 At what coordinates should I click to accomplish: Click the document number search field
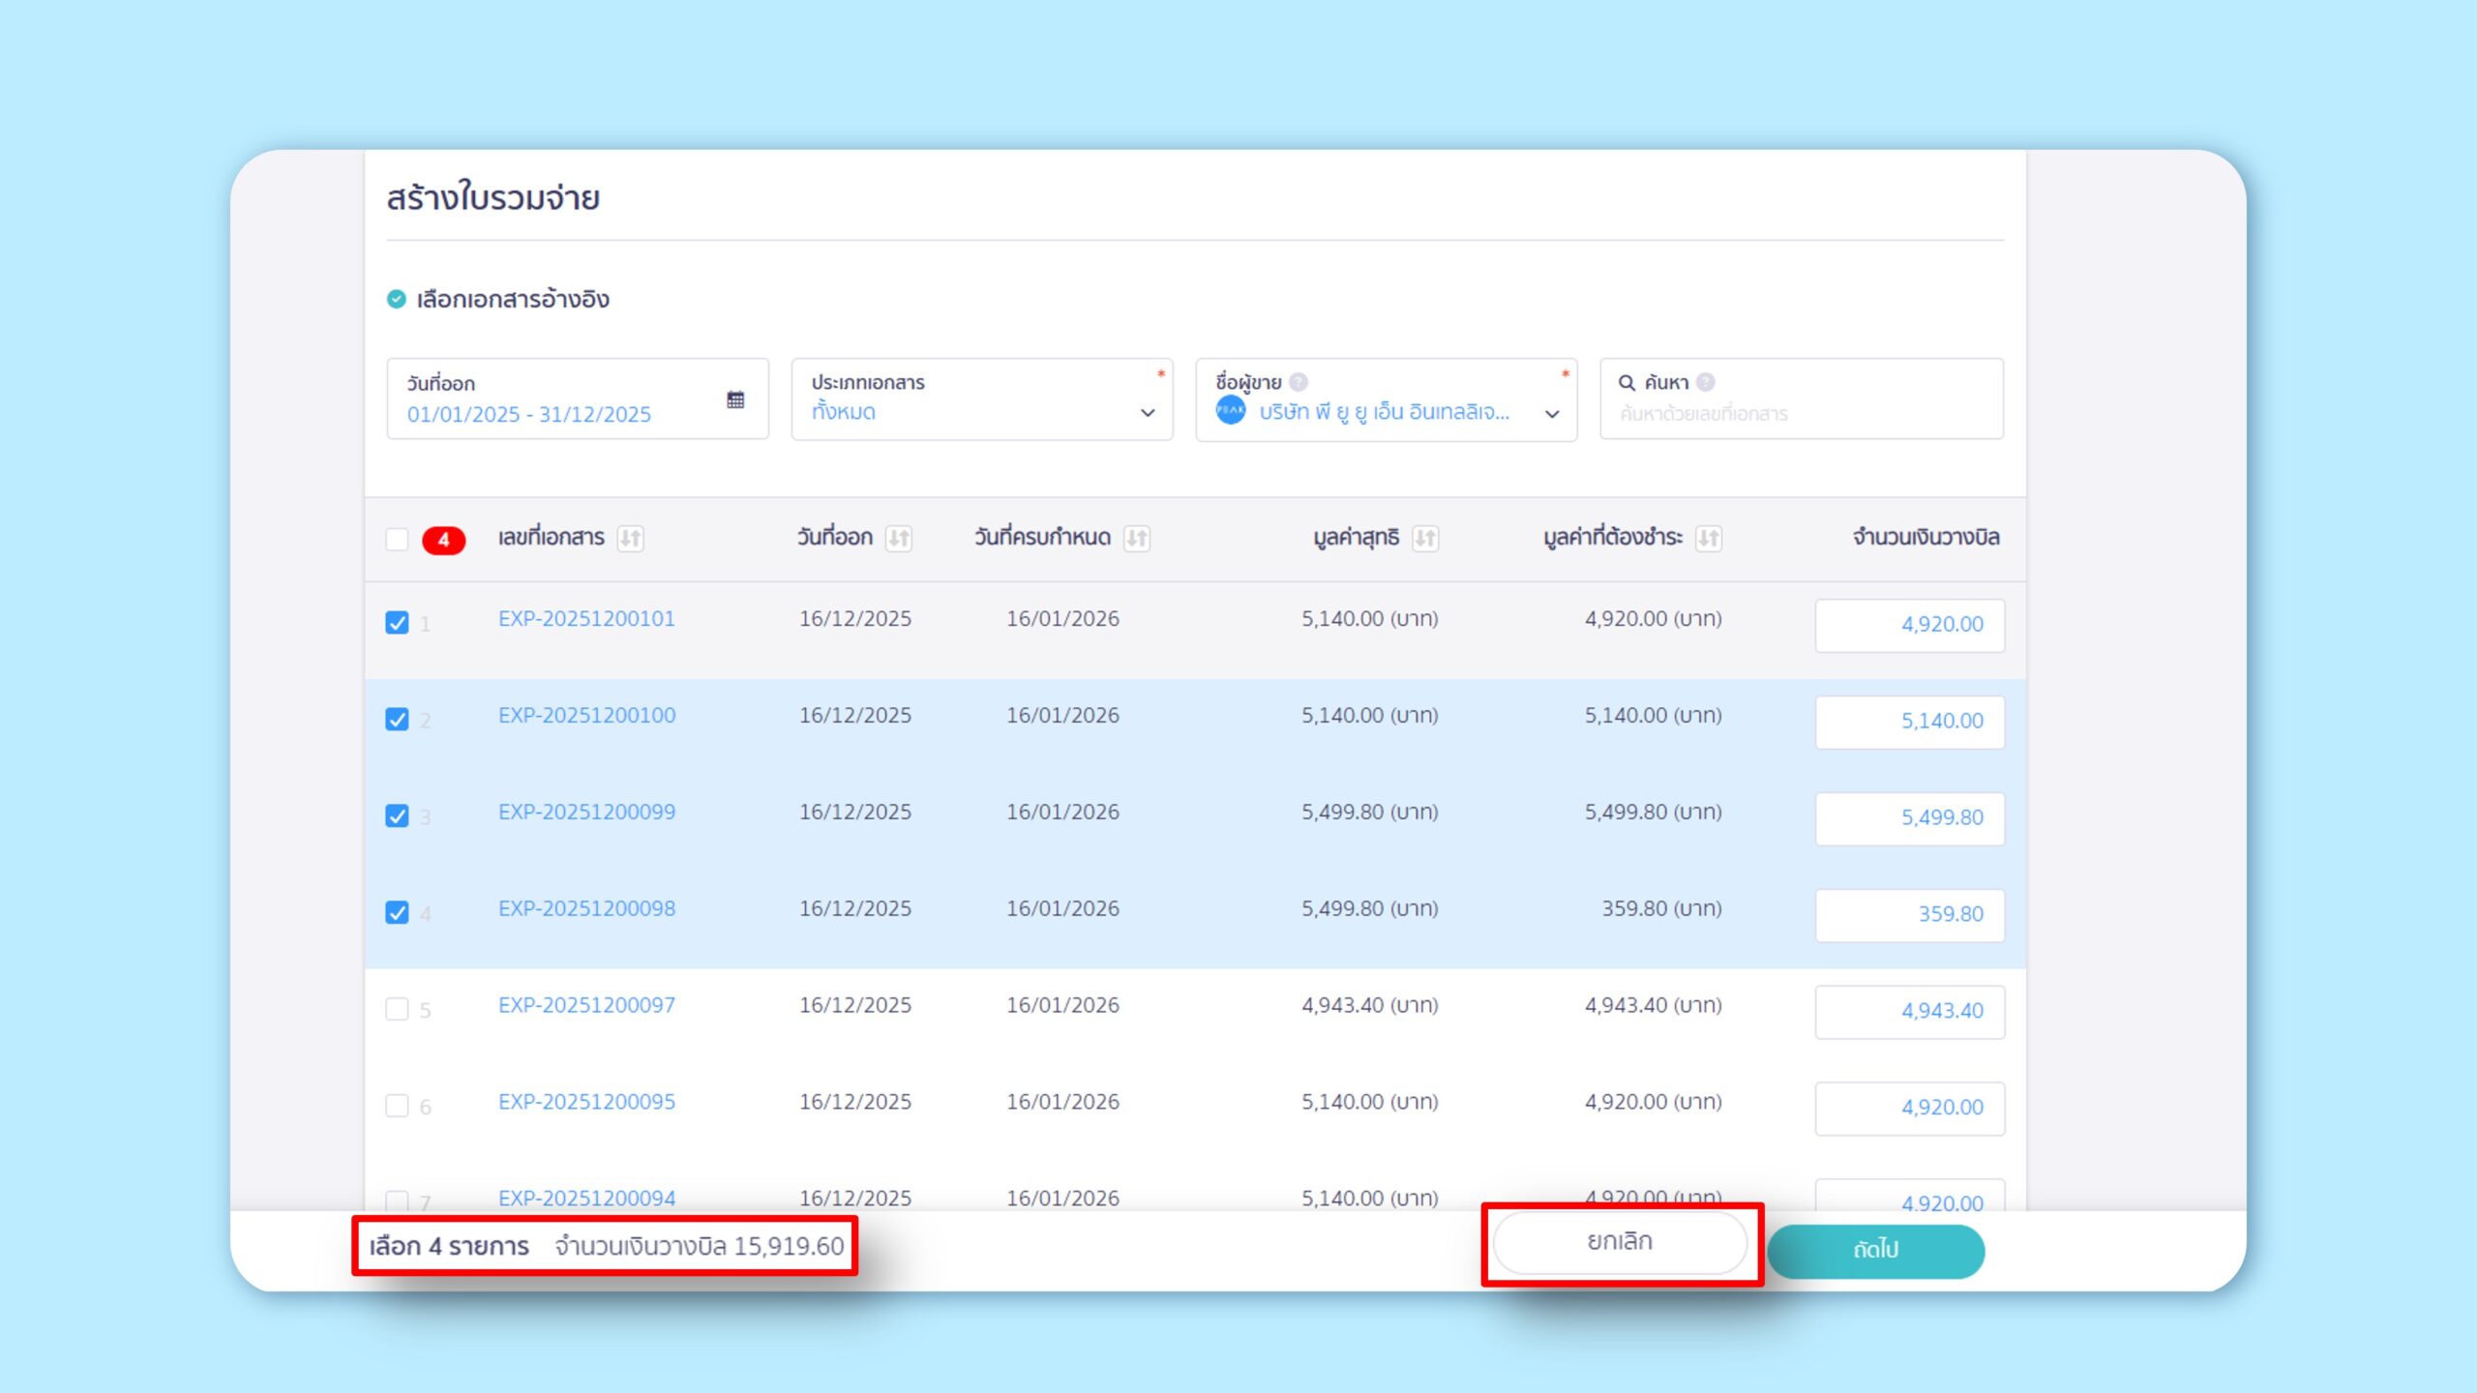(1800, 414)
